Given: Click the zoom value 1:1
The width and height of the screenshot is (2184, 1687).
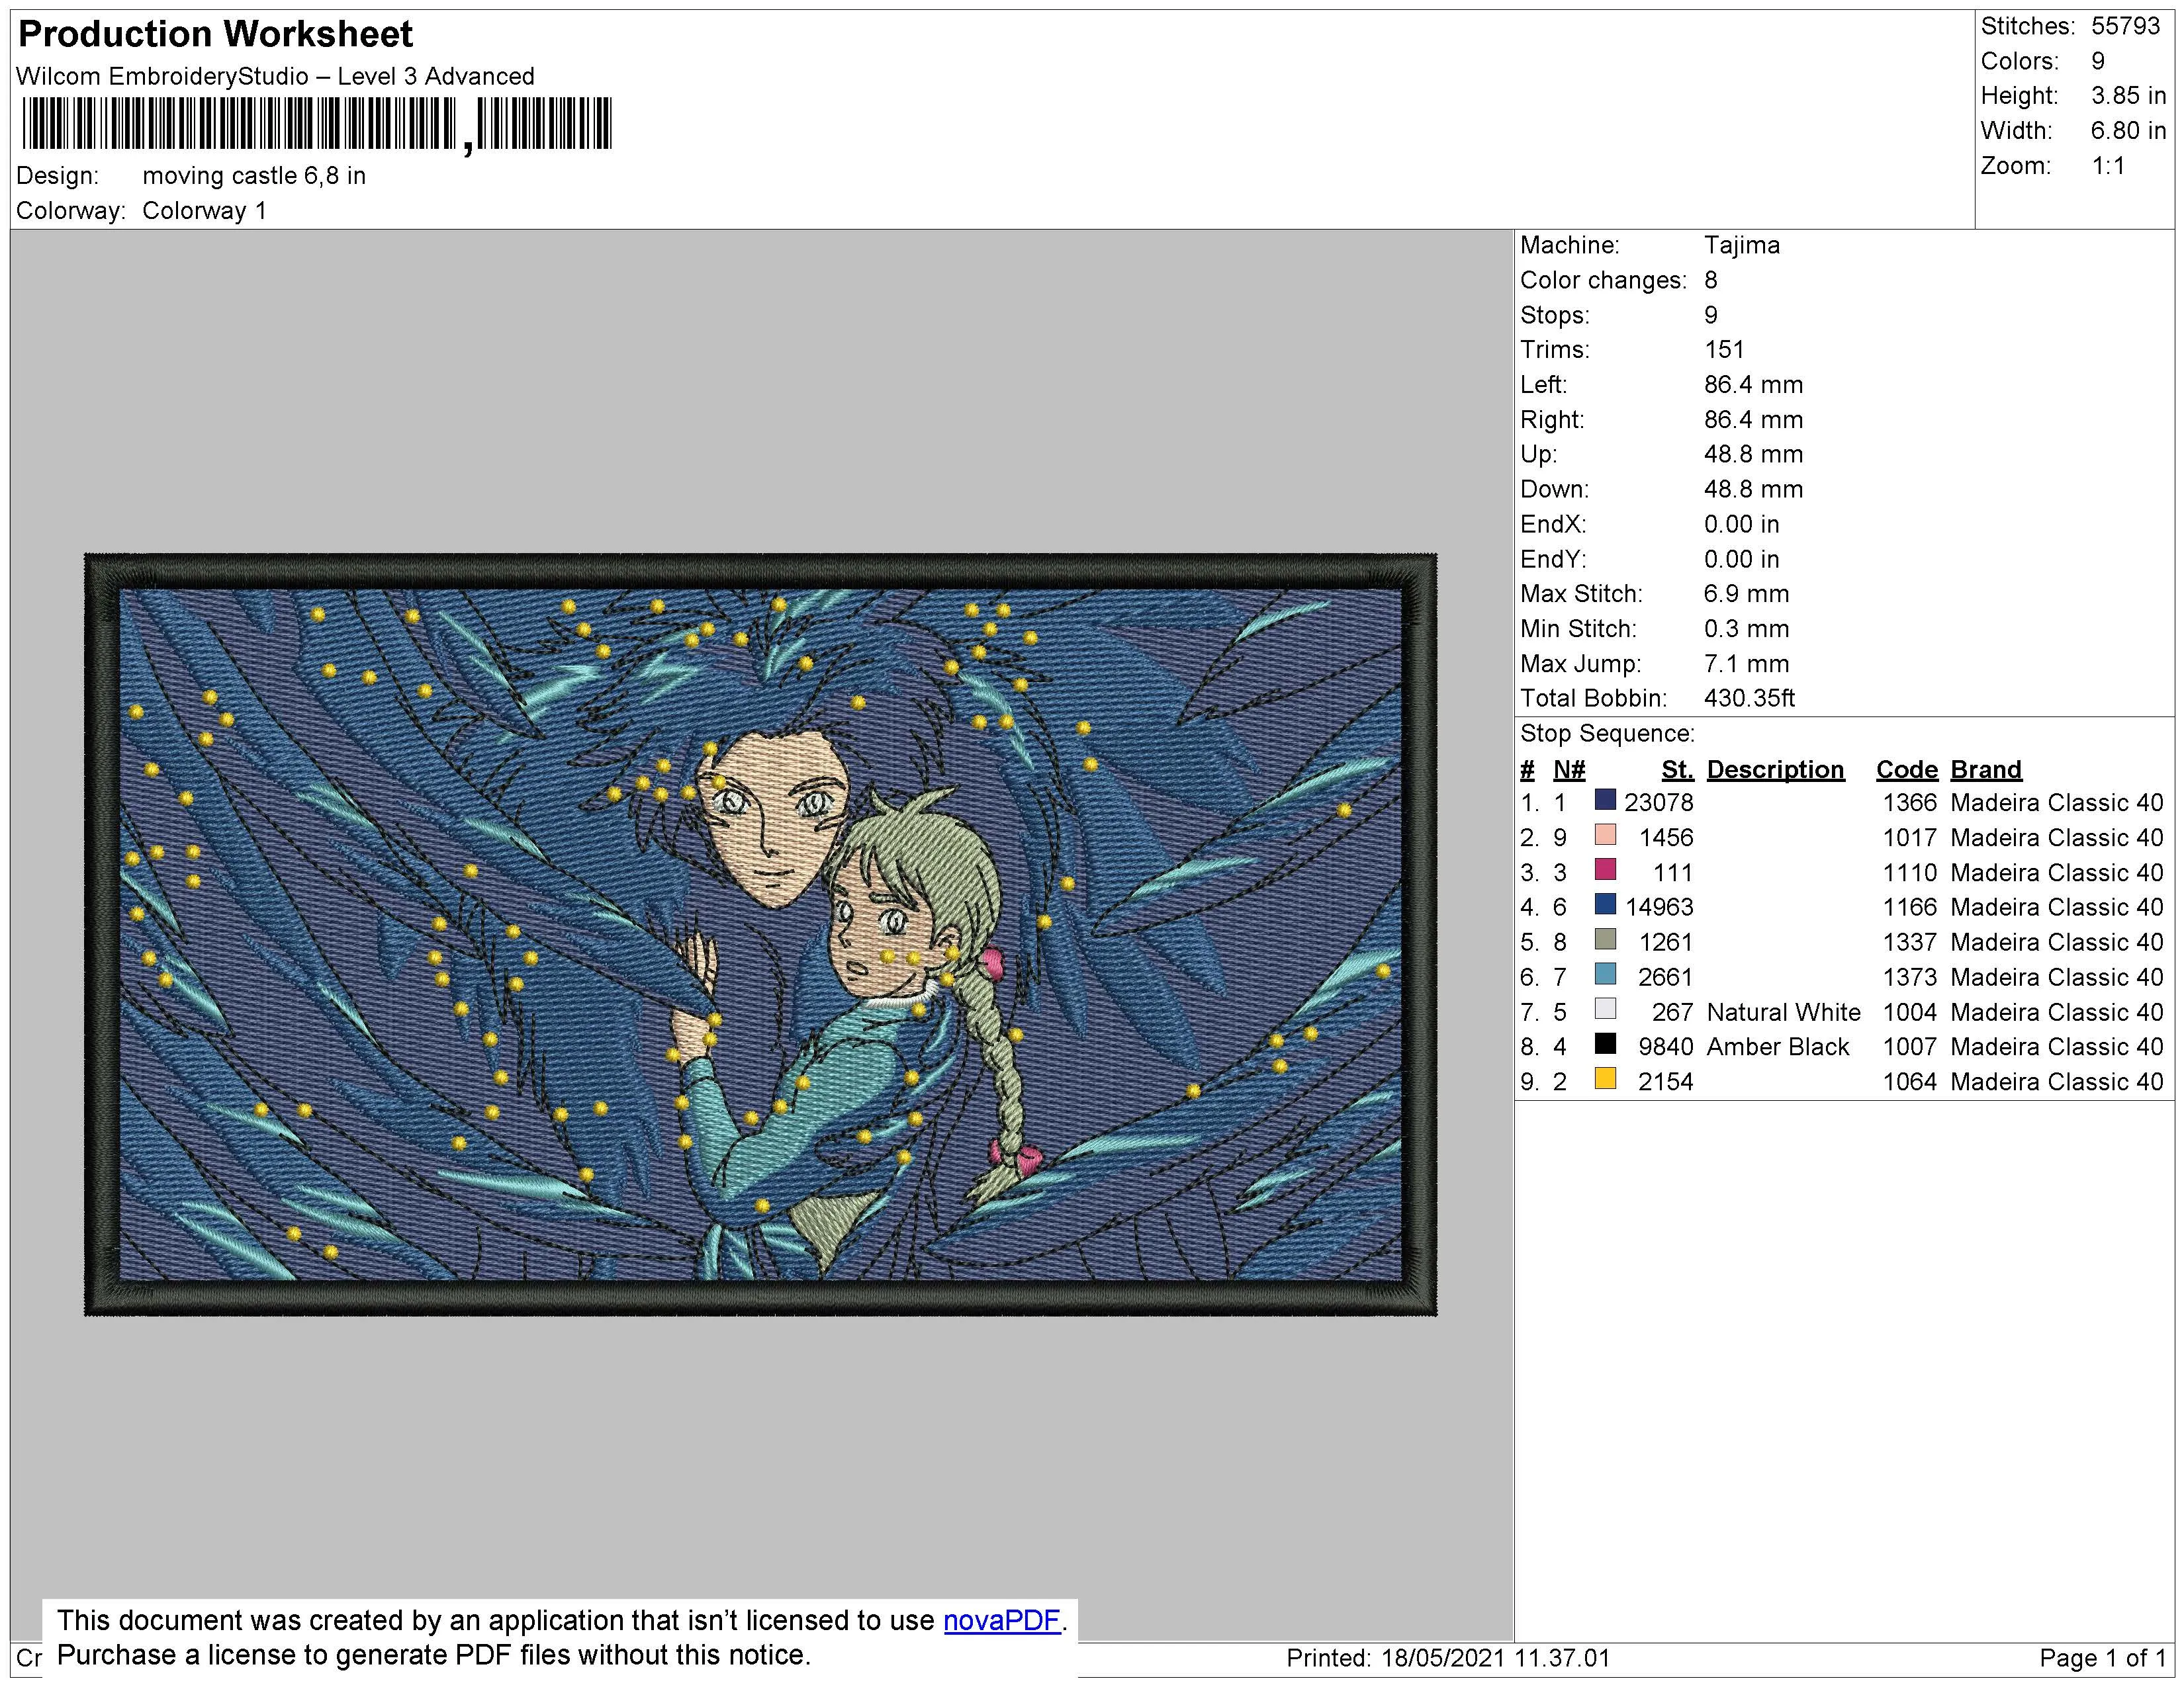Looking at the screenshot, I should pos(2108,166).
